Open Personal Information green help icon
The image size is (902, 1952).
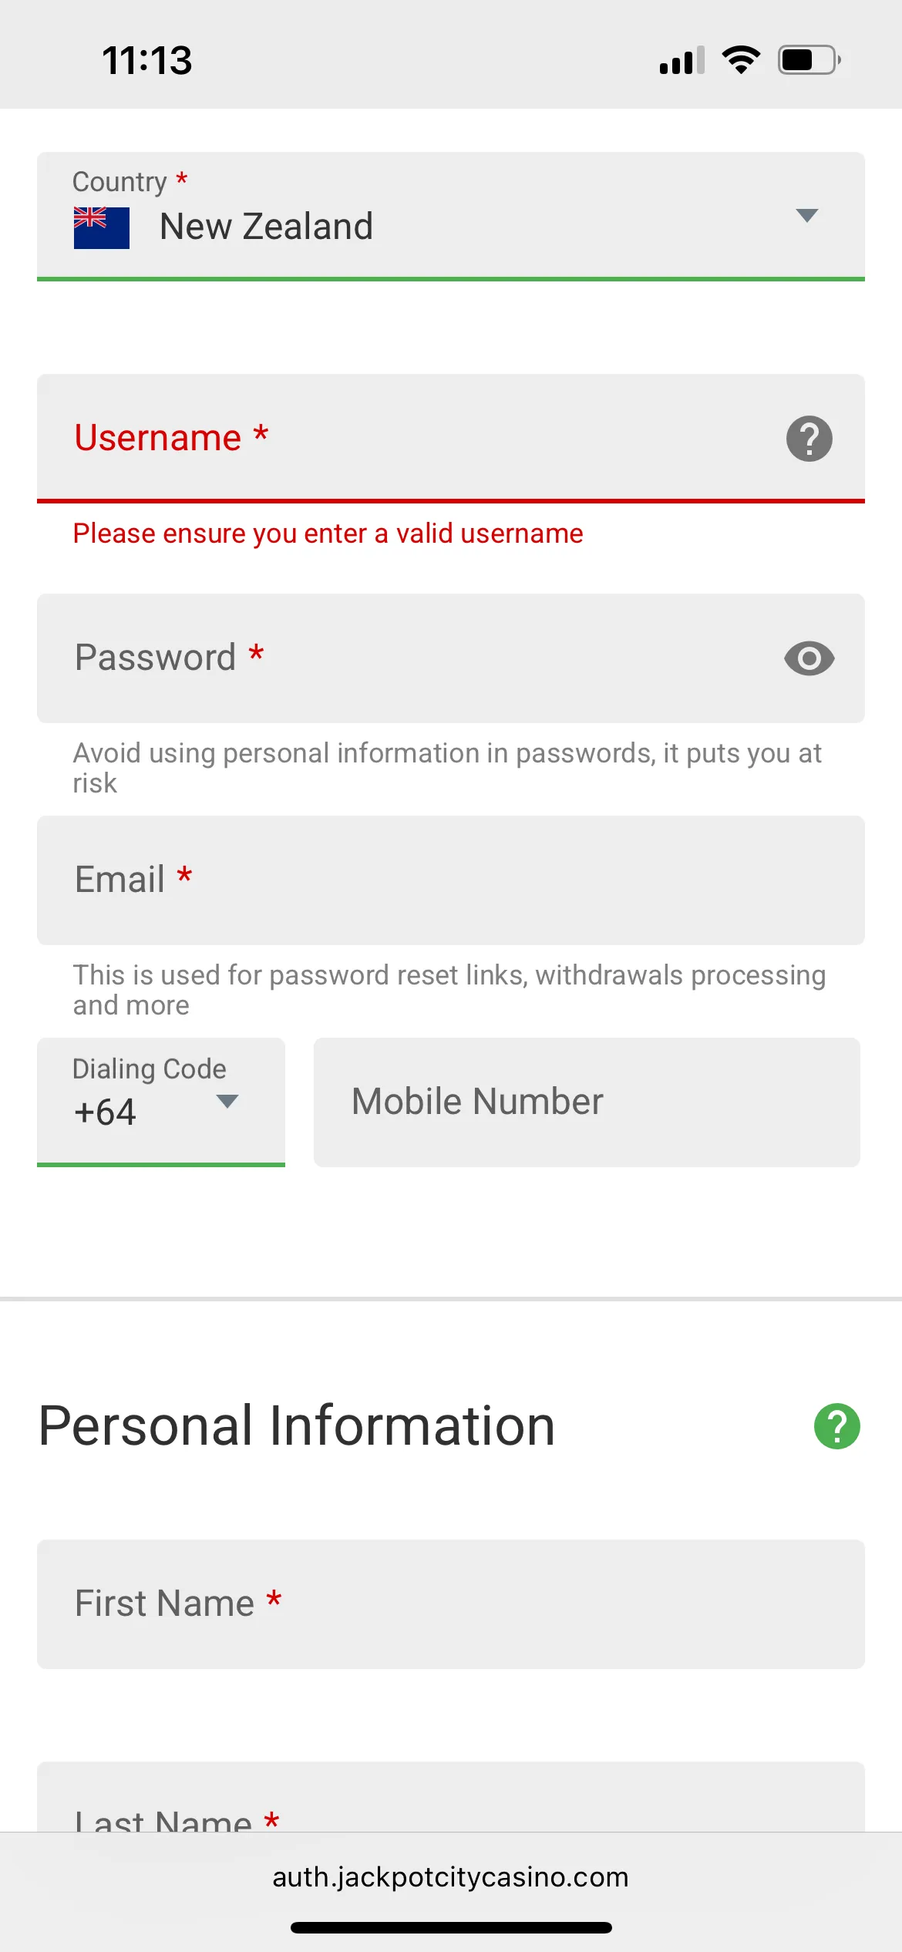tap(836, 1426)
